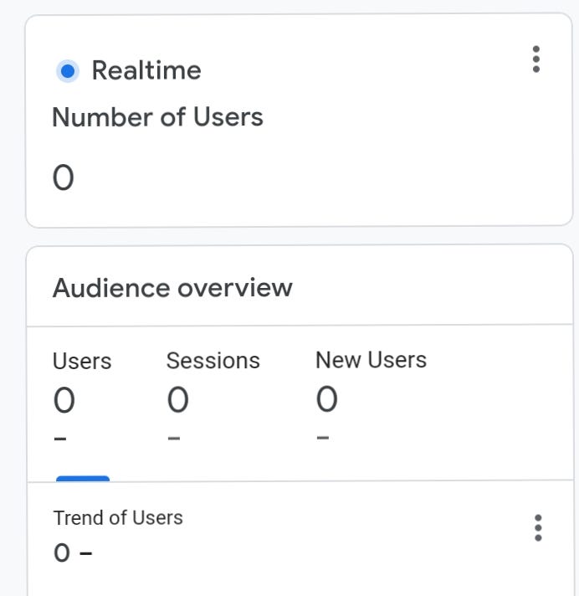The height and width of the screenshot is (596, 579).
Task: Click the Audience overview heading
Action: (172, 288)
